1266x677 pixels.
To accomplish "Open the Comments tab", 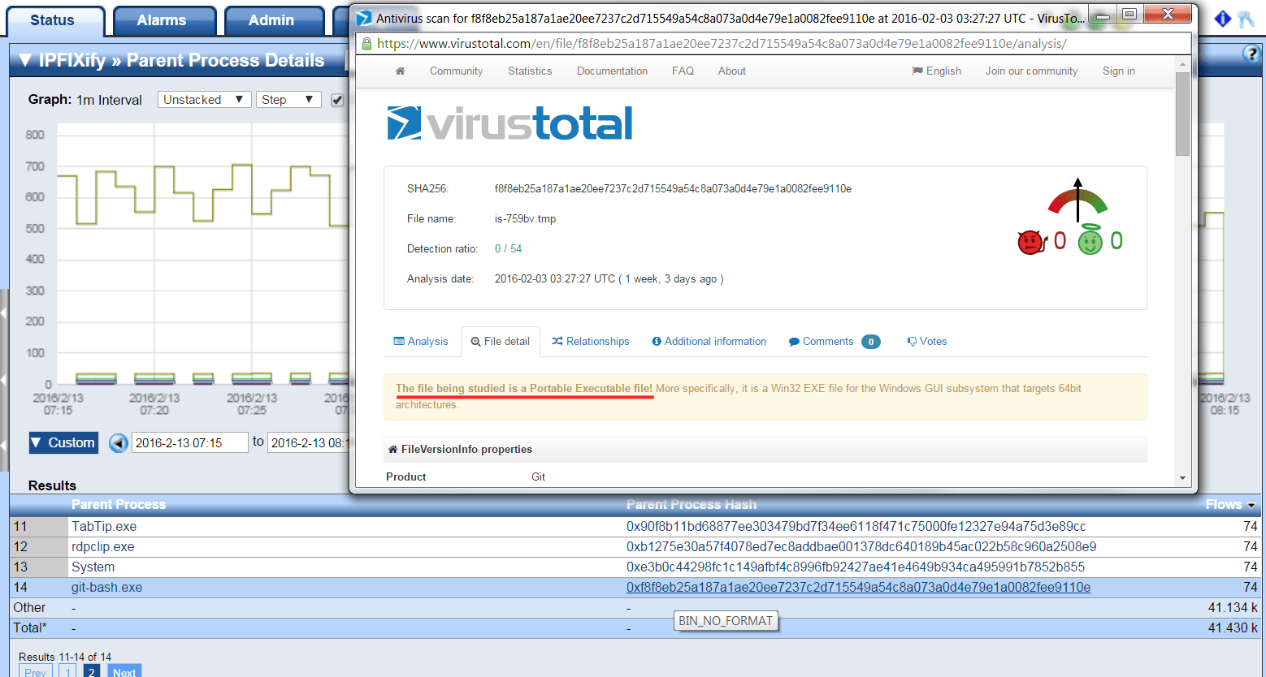I will (x=835, y=342).
